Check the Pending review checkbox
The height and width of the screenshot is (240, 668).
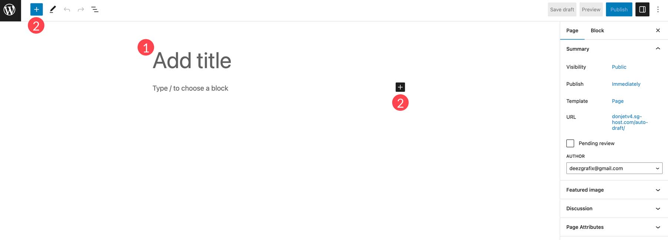[x=570, y=143]
